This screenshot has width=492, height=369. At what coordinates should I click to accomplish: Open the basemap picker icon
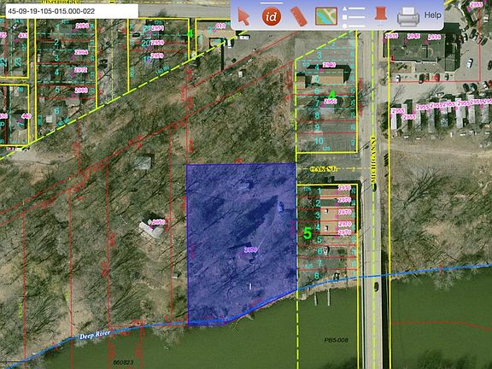(x=326, y=16)
